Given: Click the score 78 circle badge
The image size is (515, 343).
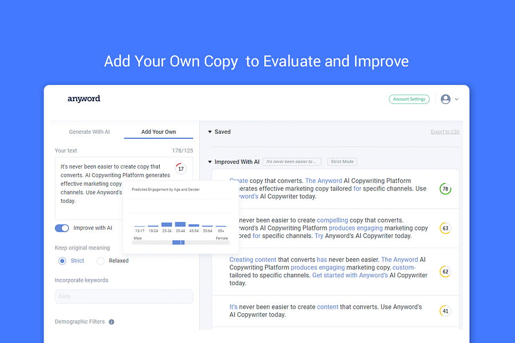Looking at the screenshot, I should tap(445, 189).
